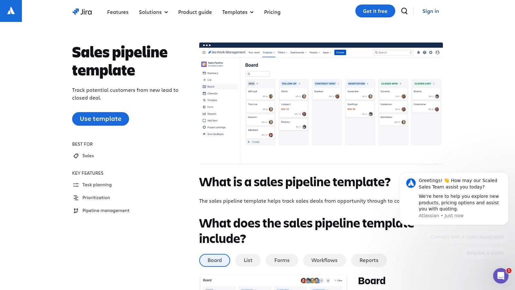Click the profile avatar icon in the Jira preview
The image size is (515, 290).
(437, 52)
